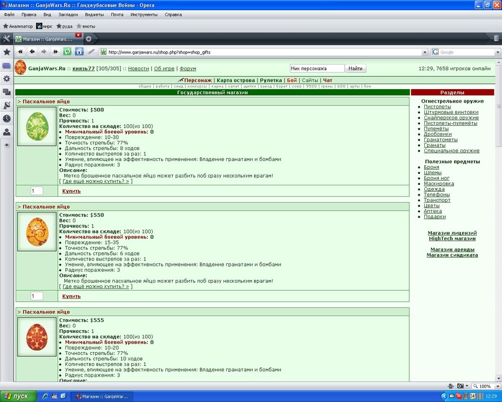Click the Opera reload page button
This screenshot has width=502, height=402.
click(67, 52)
